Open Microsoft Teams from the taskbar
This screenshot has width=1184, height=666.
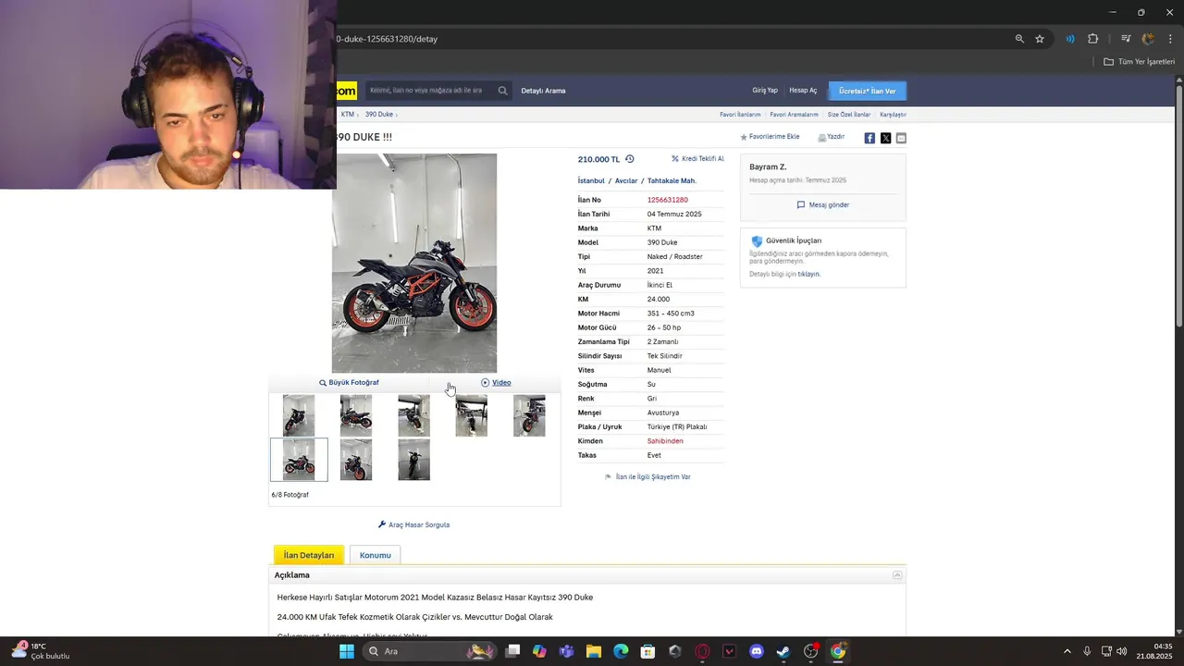point(566,651)
